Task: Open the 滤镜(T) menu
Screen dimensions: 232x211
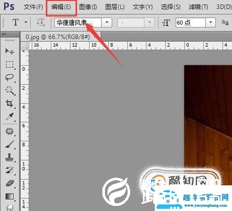Action: [198, 7]
